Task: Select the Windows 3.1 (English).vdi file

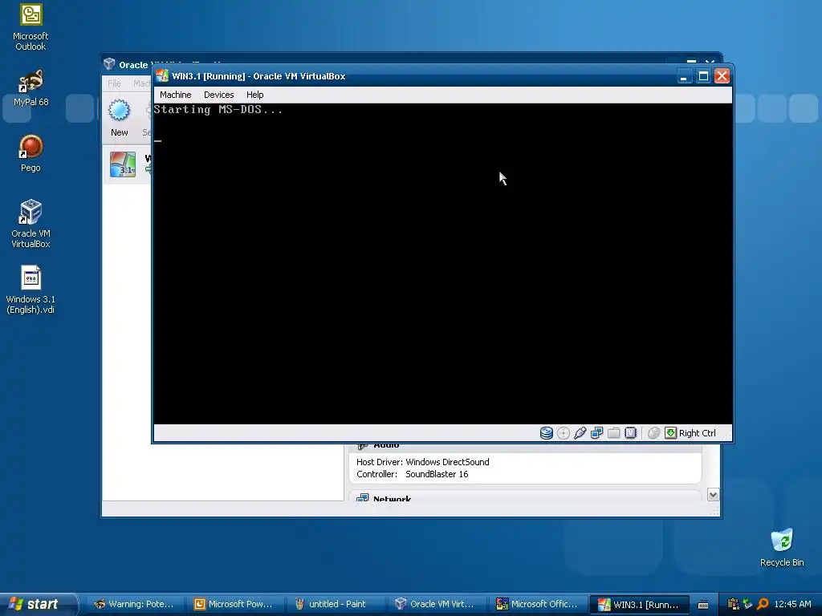Action: [x=31, y=290]
